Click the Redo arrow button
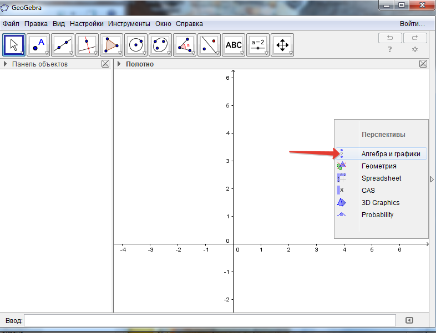 coord(415,38)
